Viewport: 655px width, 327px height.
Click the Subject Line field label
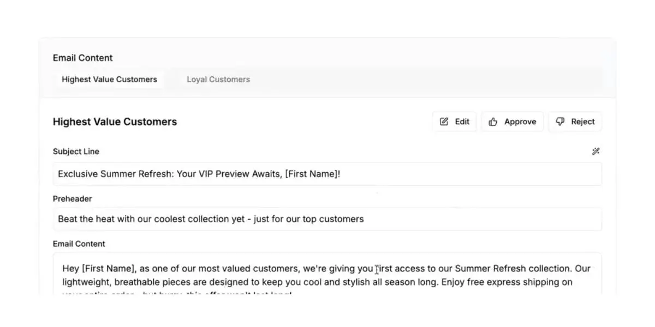(x=76, y=152)
